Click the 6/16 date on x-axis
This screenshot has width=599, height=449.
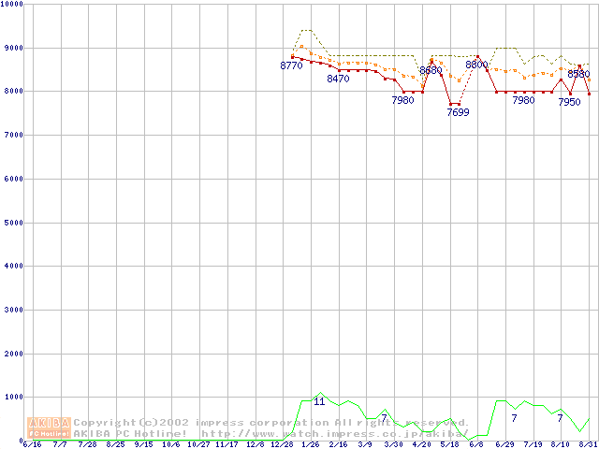coord(32,444)
